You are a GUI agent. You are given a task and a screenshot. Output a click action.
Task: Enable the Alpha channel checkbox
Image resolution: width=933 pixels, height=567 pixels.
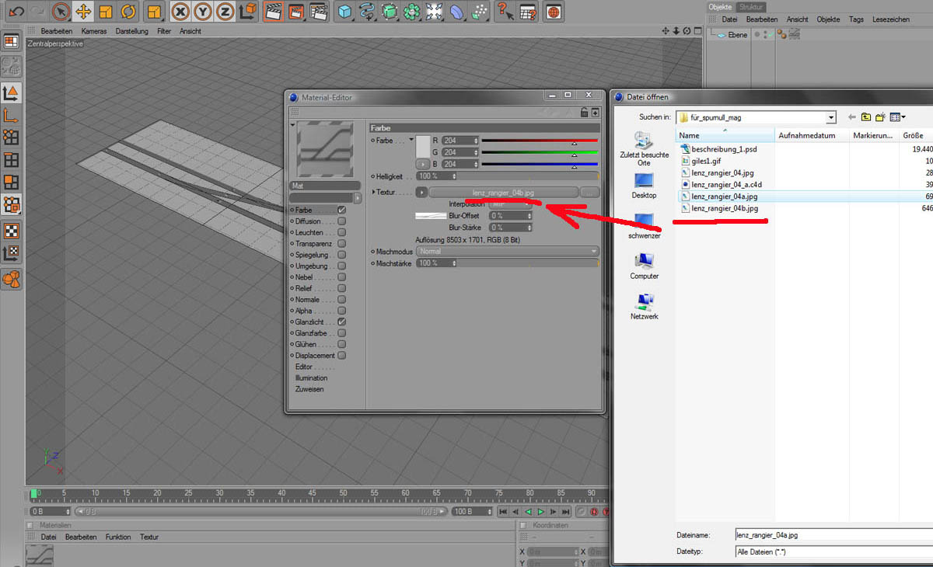click(x=341, y=311)
